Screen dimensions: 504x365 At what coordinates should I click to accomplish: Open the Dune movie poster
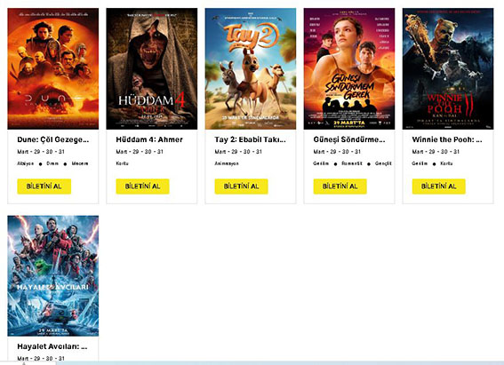point(53,68)
